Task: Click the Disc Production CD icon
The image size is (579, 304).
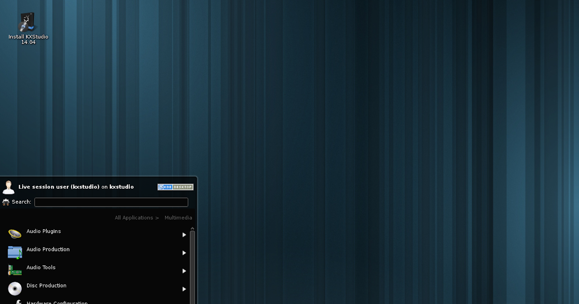Action: [x=15, y=289]
